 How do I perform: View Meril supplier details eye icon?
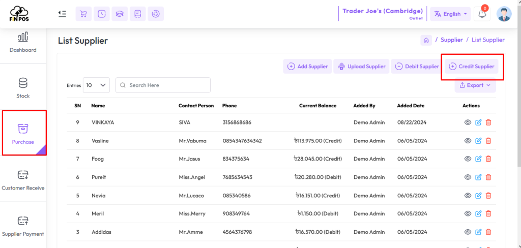[x=468, y=214]
